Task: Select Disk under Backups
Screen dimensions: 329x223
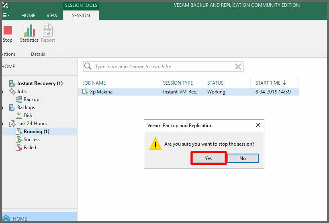Action: pyautogui.click(x=28, y=116)
